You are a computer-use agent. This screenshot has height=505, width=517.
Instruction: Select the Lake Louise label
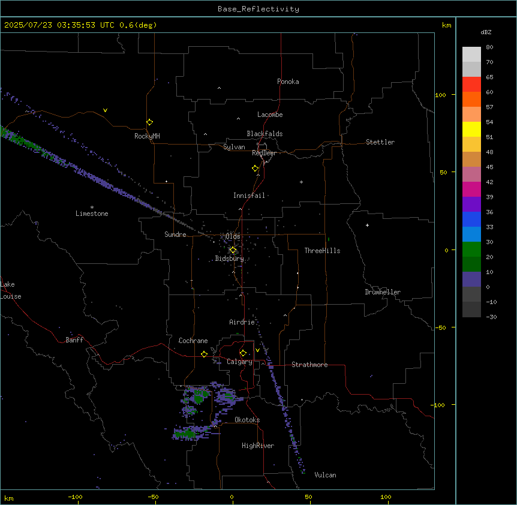coord(11,290)
